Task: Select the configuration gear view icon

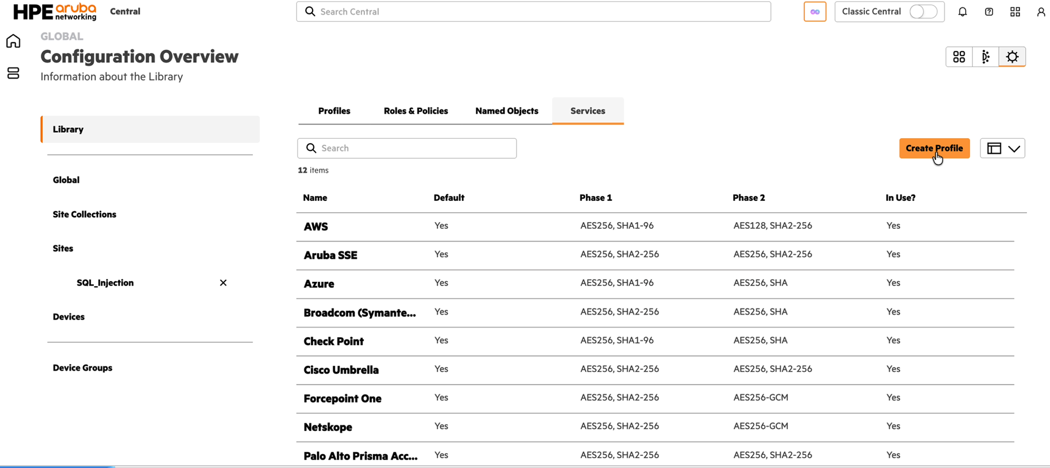Action: (1012, 57)
